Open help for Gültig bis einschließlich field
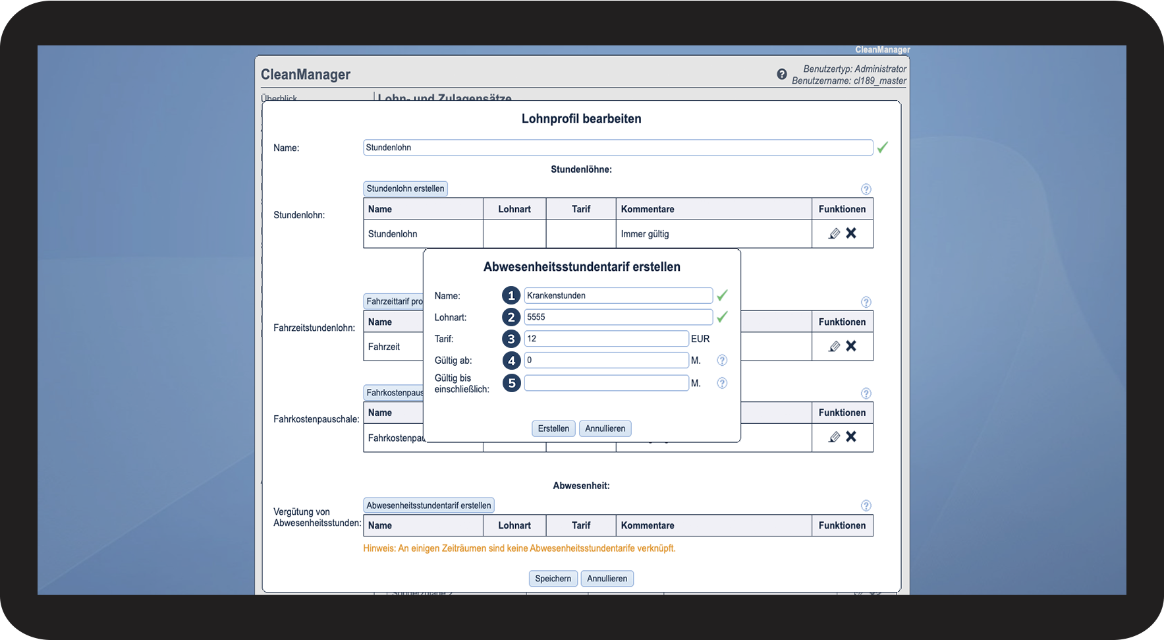 [x=722, y=383]
